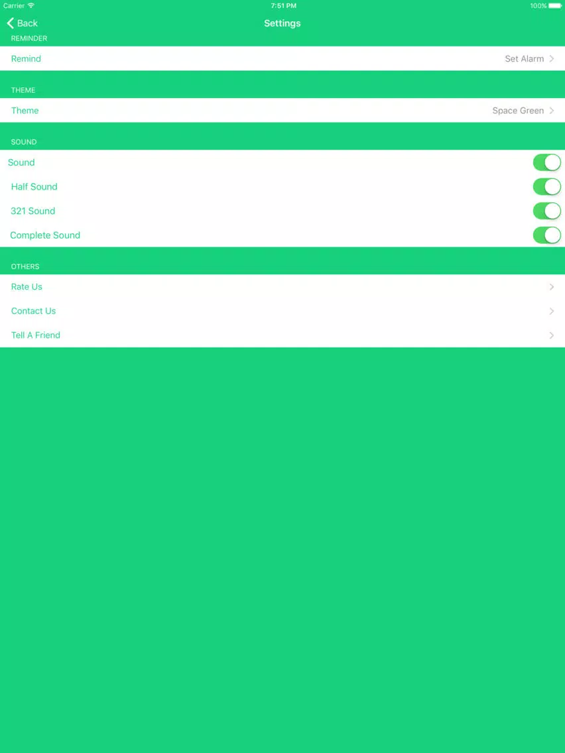Open the Remind setting
Viewport: 565px width, 753px height.
(282, 58)
